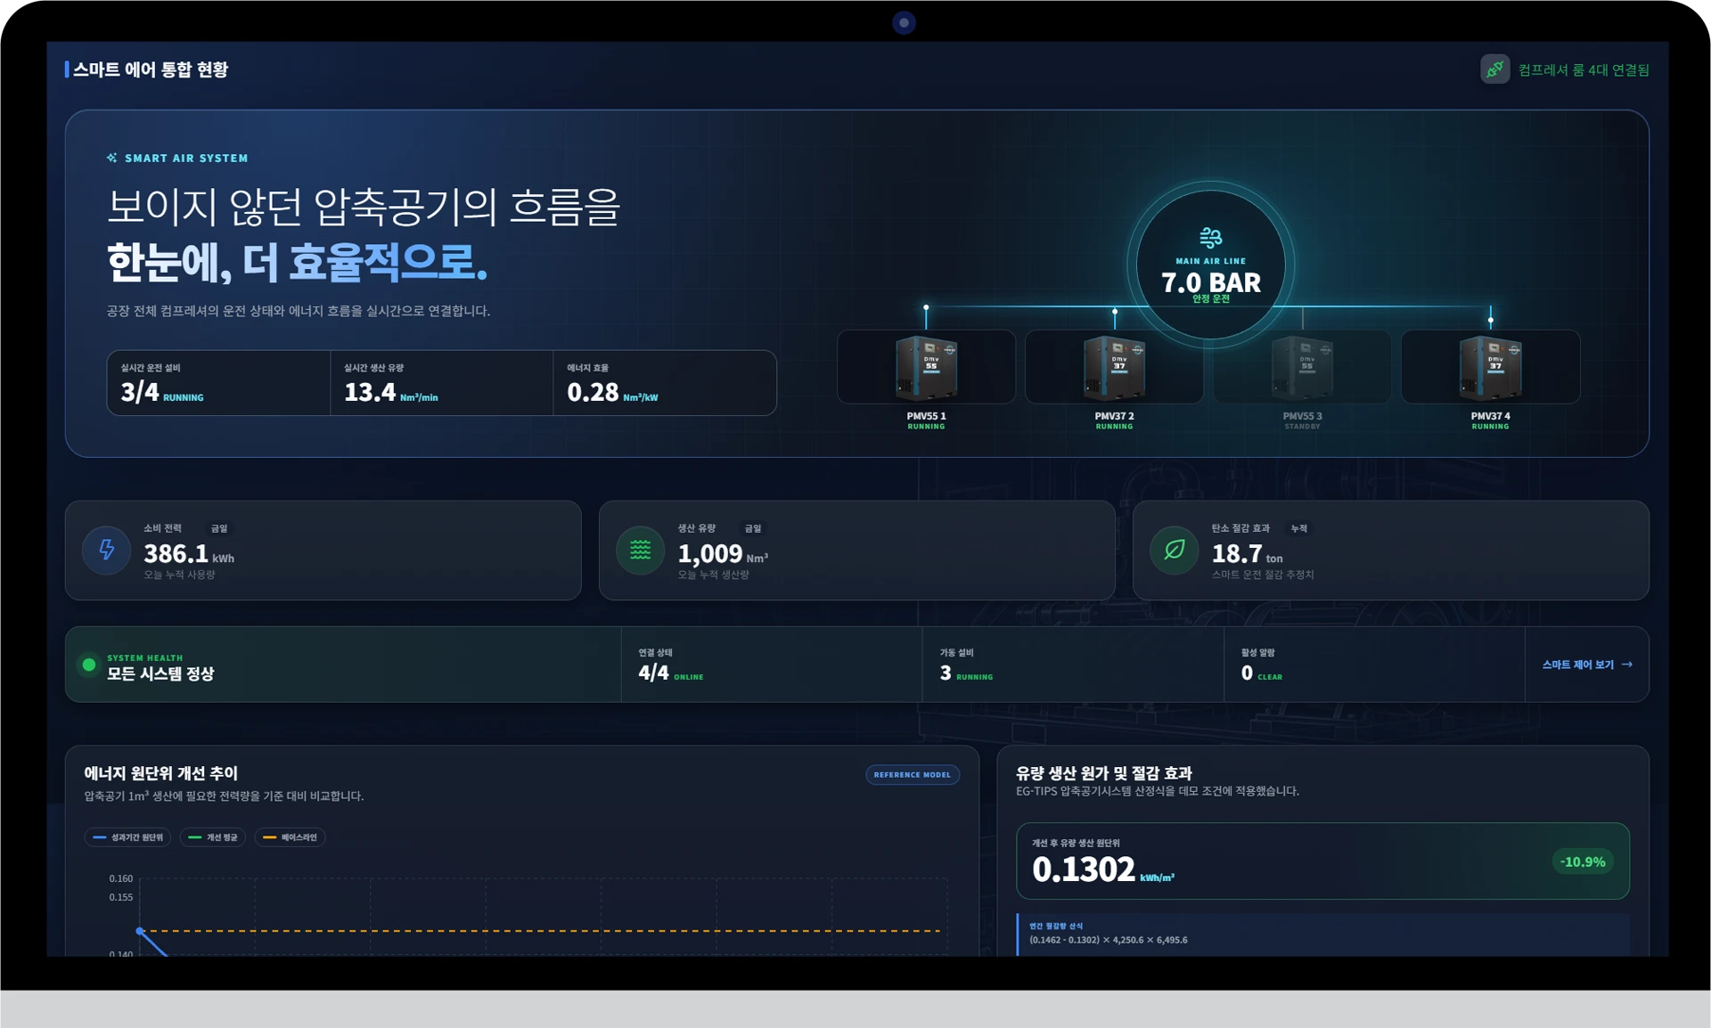Click the green system health status dot
This screenshot has width=1711, height=1028.
89,665
